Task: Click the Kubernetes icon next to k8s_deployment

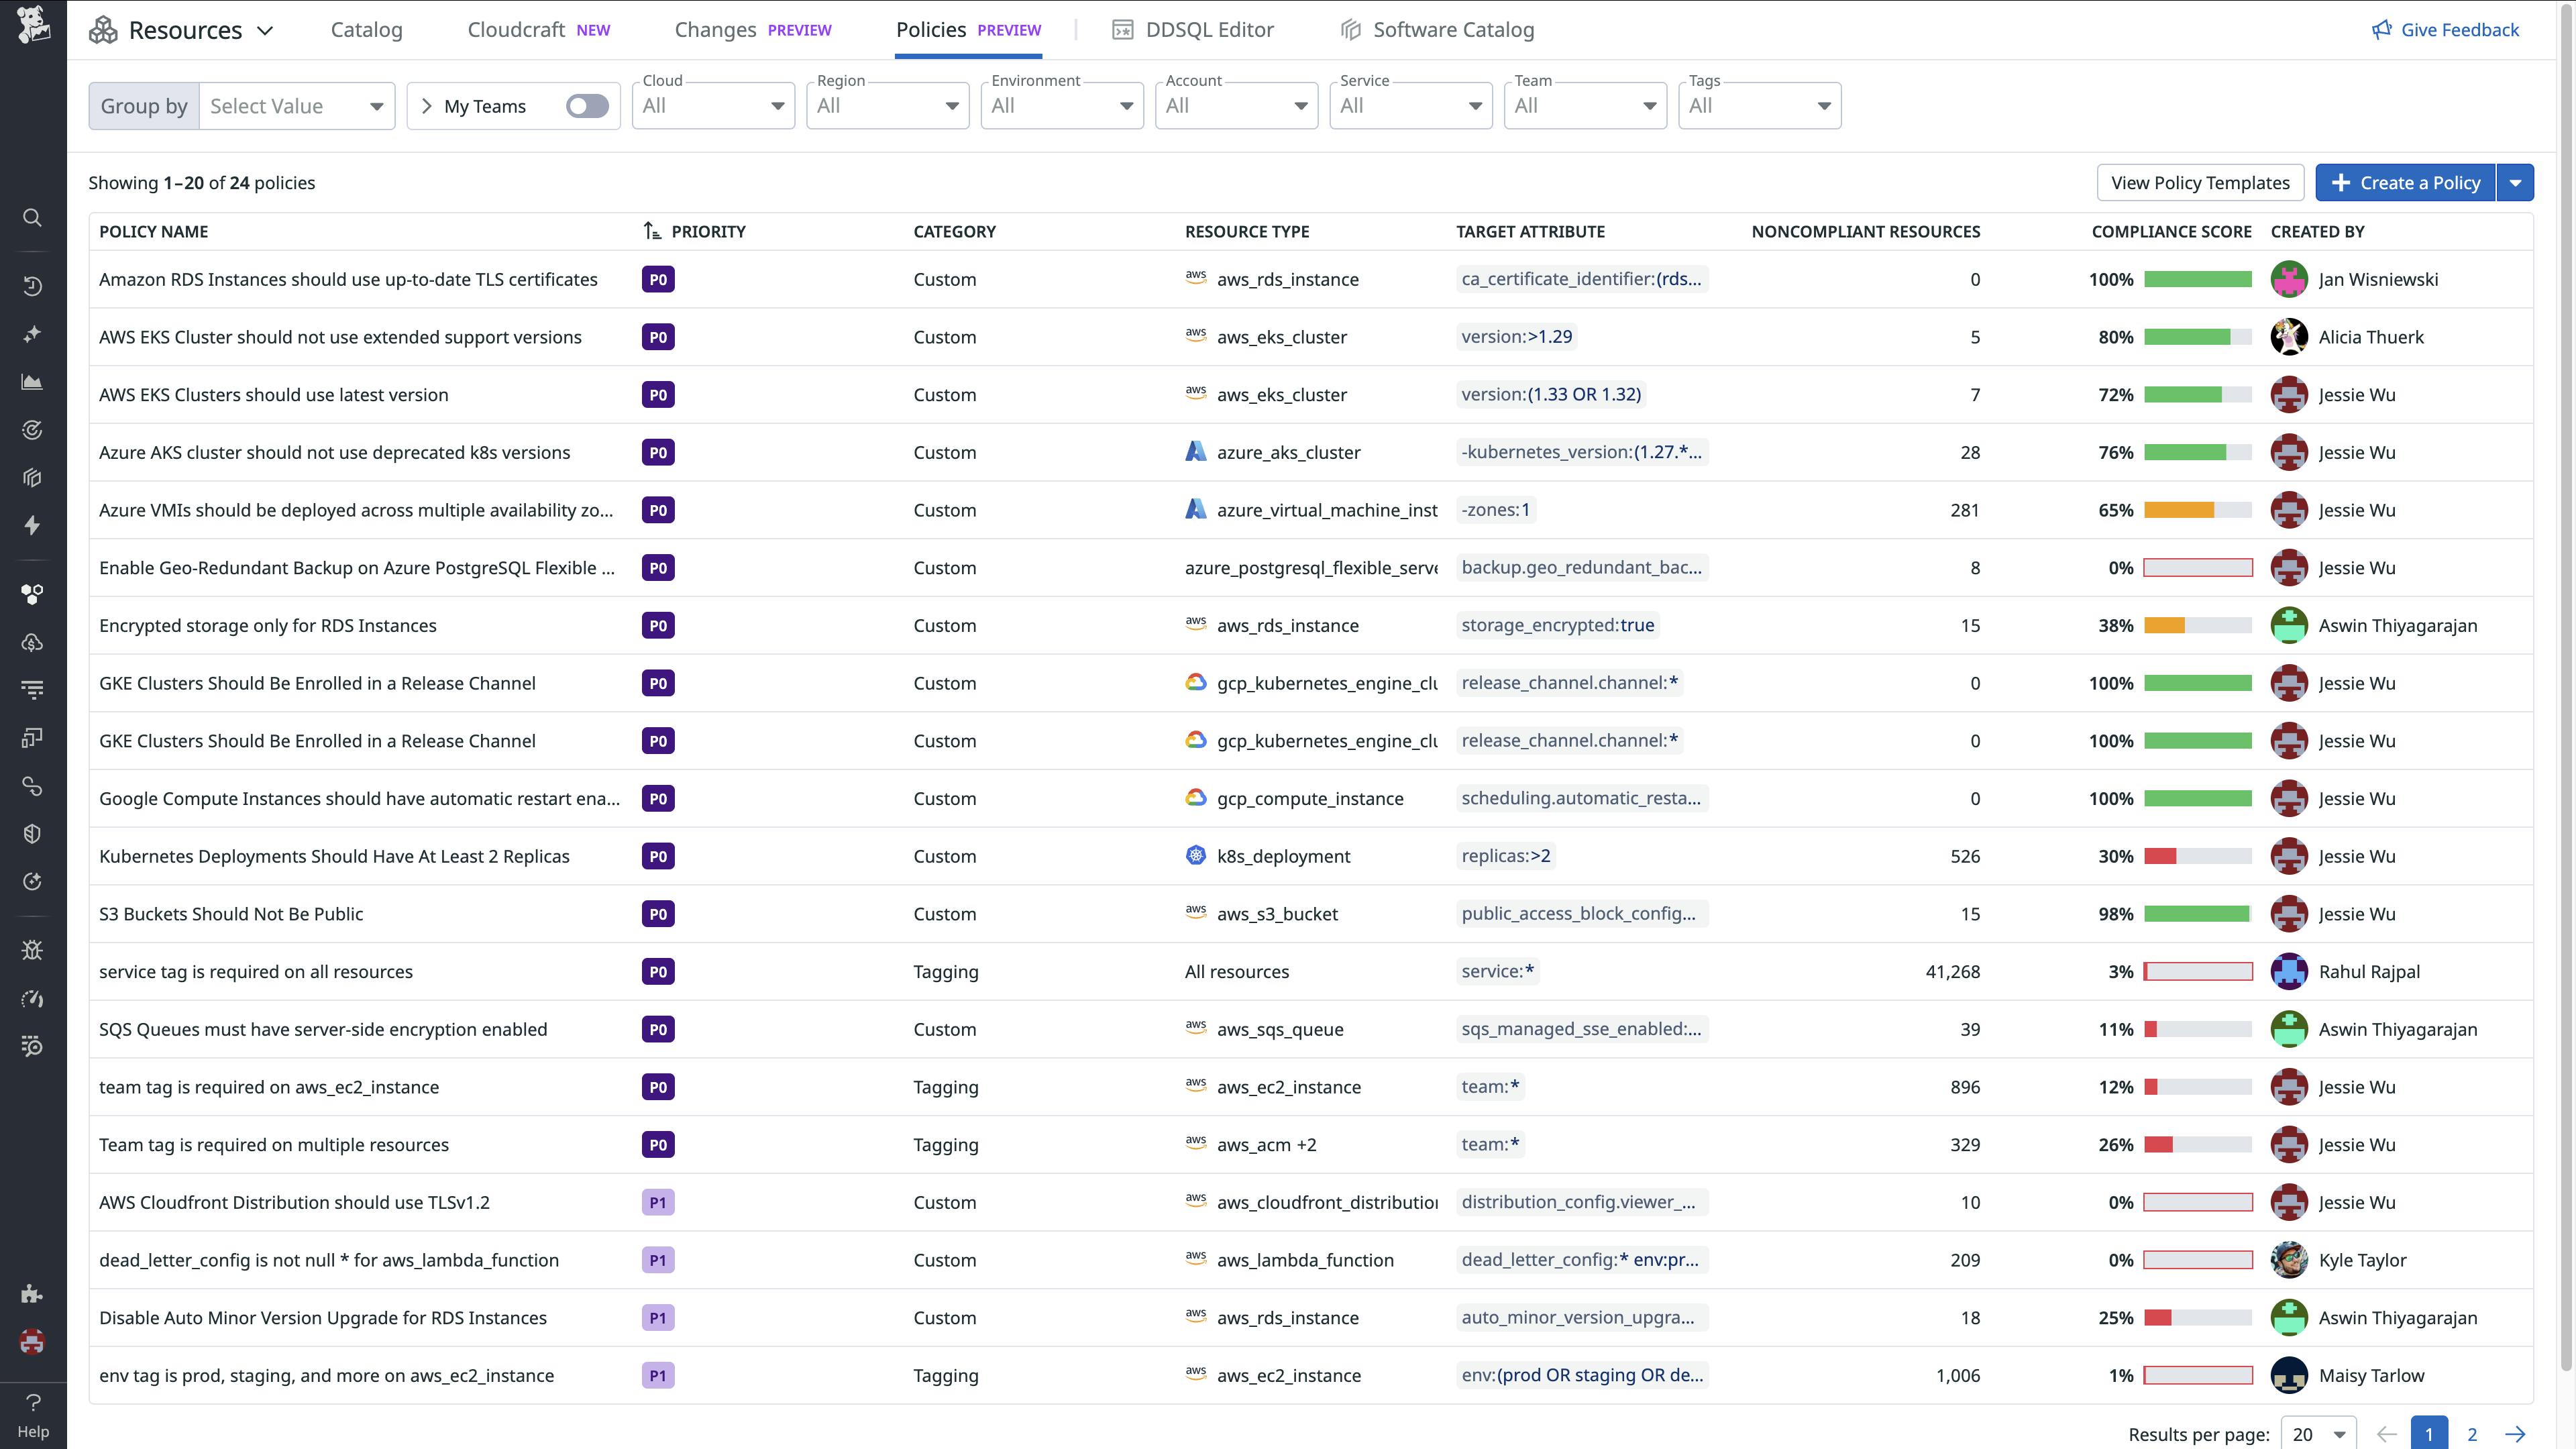Action: pos(1195,855)
